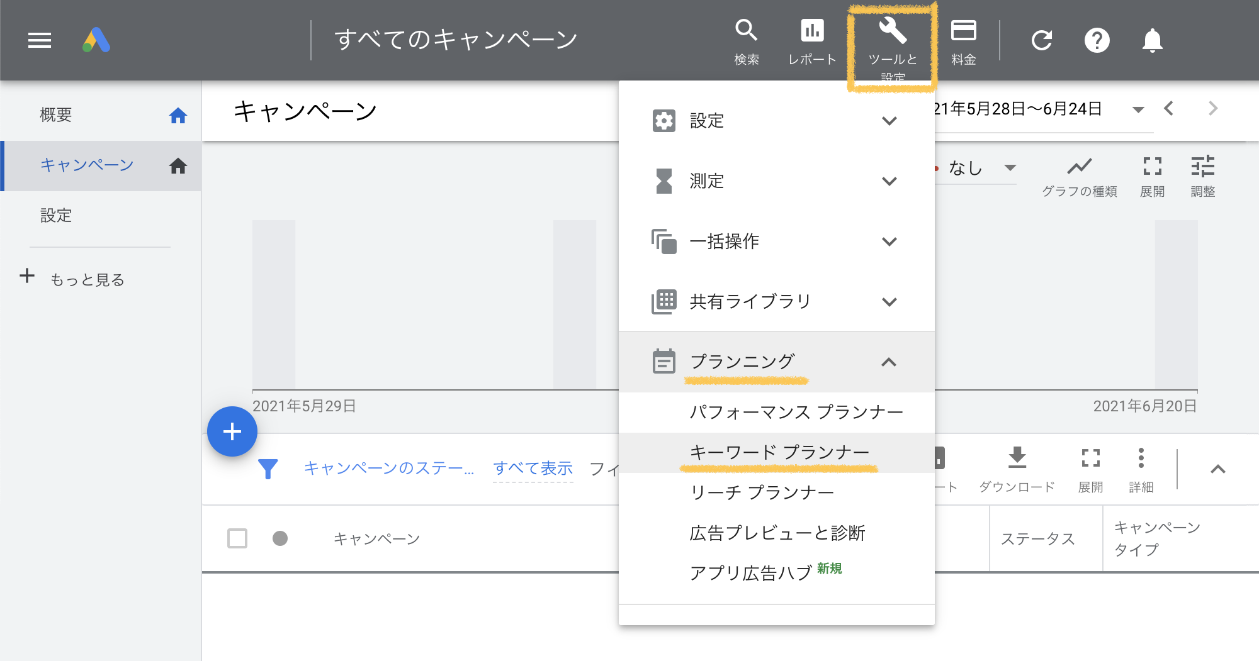Click the 共有ライブラリ grid icon
This screenshot has height=661, width=1259.
point(664,302)
